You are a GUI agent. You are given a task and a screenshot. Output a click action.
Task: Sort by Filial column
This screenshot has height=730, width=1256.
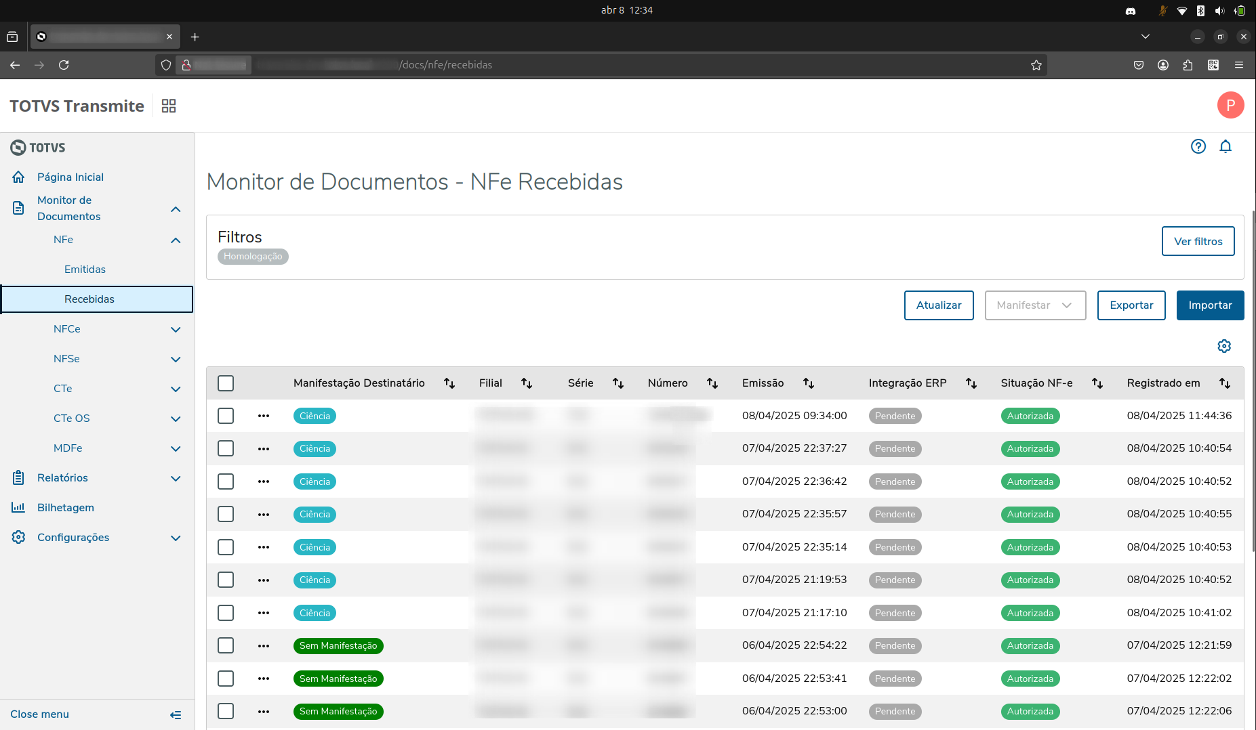pos(527,383)
